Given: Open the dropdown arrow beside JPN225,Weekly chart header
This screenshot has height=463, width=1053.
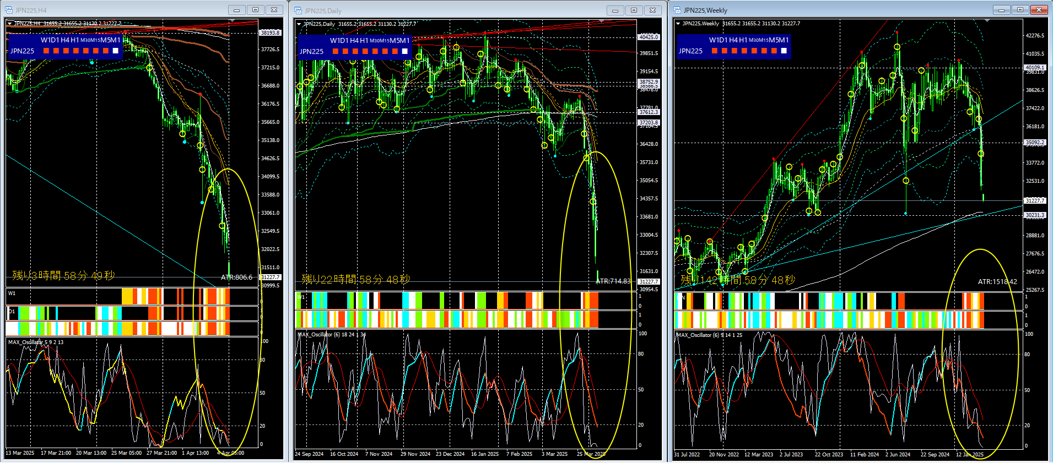Looking at the screenshot, I should click(678, 24).
